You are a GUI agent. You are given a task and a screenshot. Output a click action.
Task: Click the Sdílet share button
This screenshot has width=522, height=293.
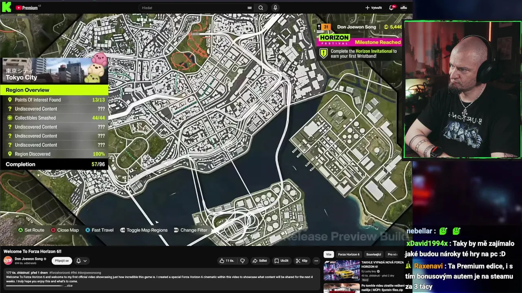click(x=260, y=261)
